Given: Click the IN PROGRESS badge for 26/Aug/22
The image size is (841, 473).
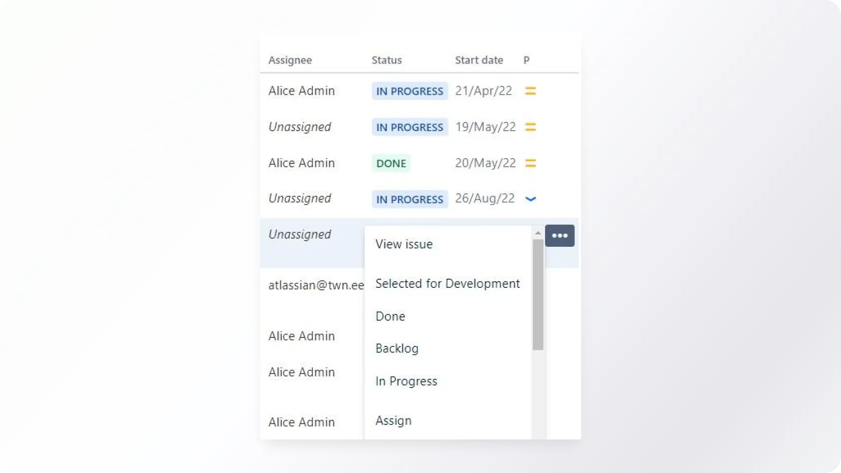Looking at the screenshot, I should (409, 199).
